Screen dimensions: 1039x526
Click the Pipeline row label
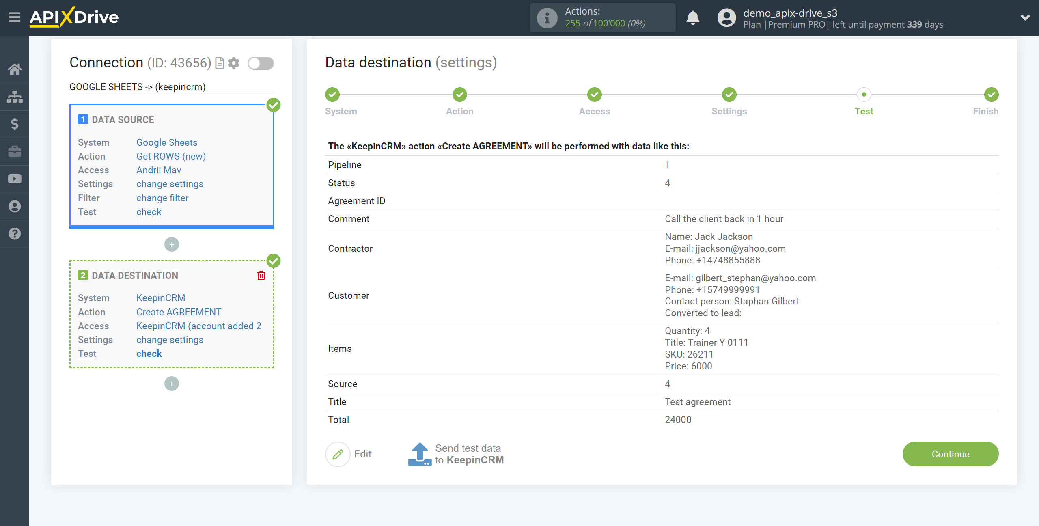[x=345, y=165]
